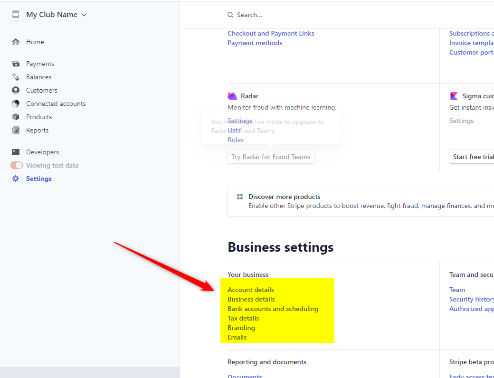494x378 pixels.
Task: Open the Sigma Settings link
Action: [461, 121]
